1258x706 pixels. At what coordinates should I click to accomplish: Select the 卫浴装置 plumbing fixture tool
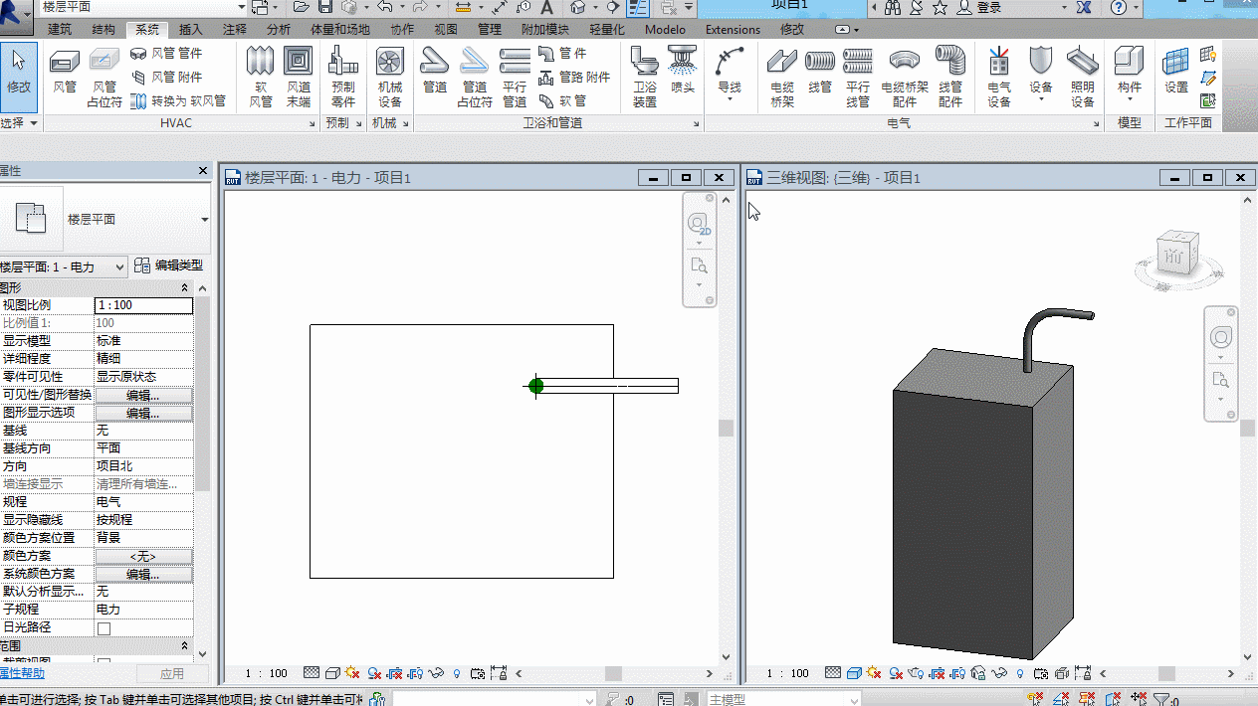click(645, 78)
